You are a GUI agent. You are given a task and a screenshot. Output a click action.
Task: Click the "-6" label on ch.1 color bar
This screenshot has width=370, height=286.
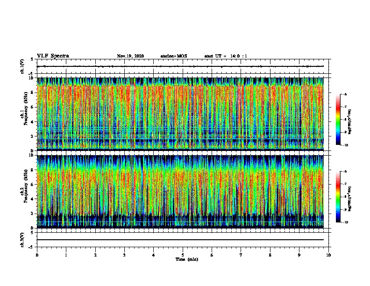pos(345,94)
